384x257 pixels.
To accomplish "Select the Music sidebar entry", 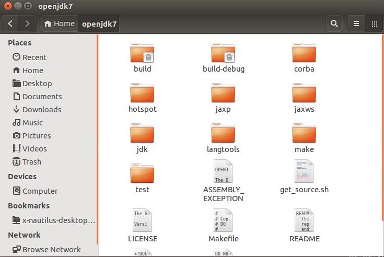I will (32, 123).
